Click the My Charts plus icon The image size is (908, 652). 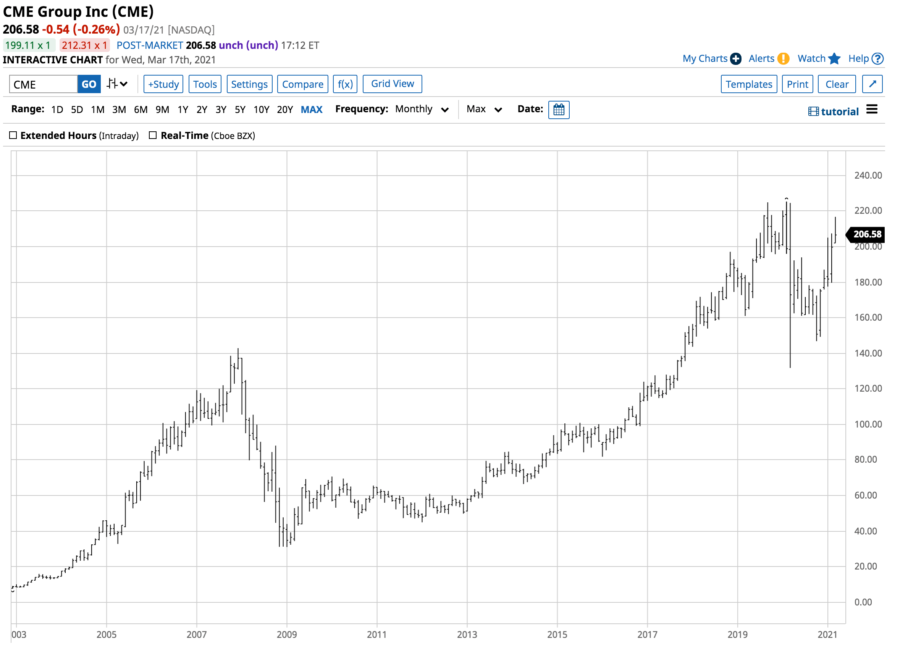click(735, 59)
